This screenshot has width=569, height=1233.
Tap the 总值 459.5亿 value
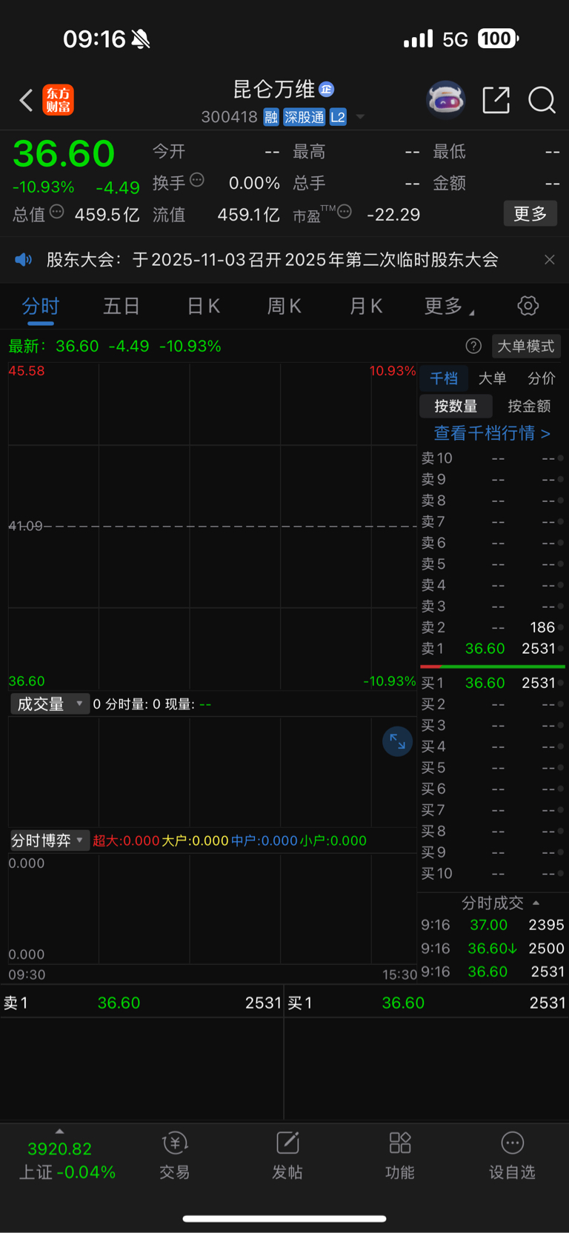tap(107, 215)
